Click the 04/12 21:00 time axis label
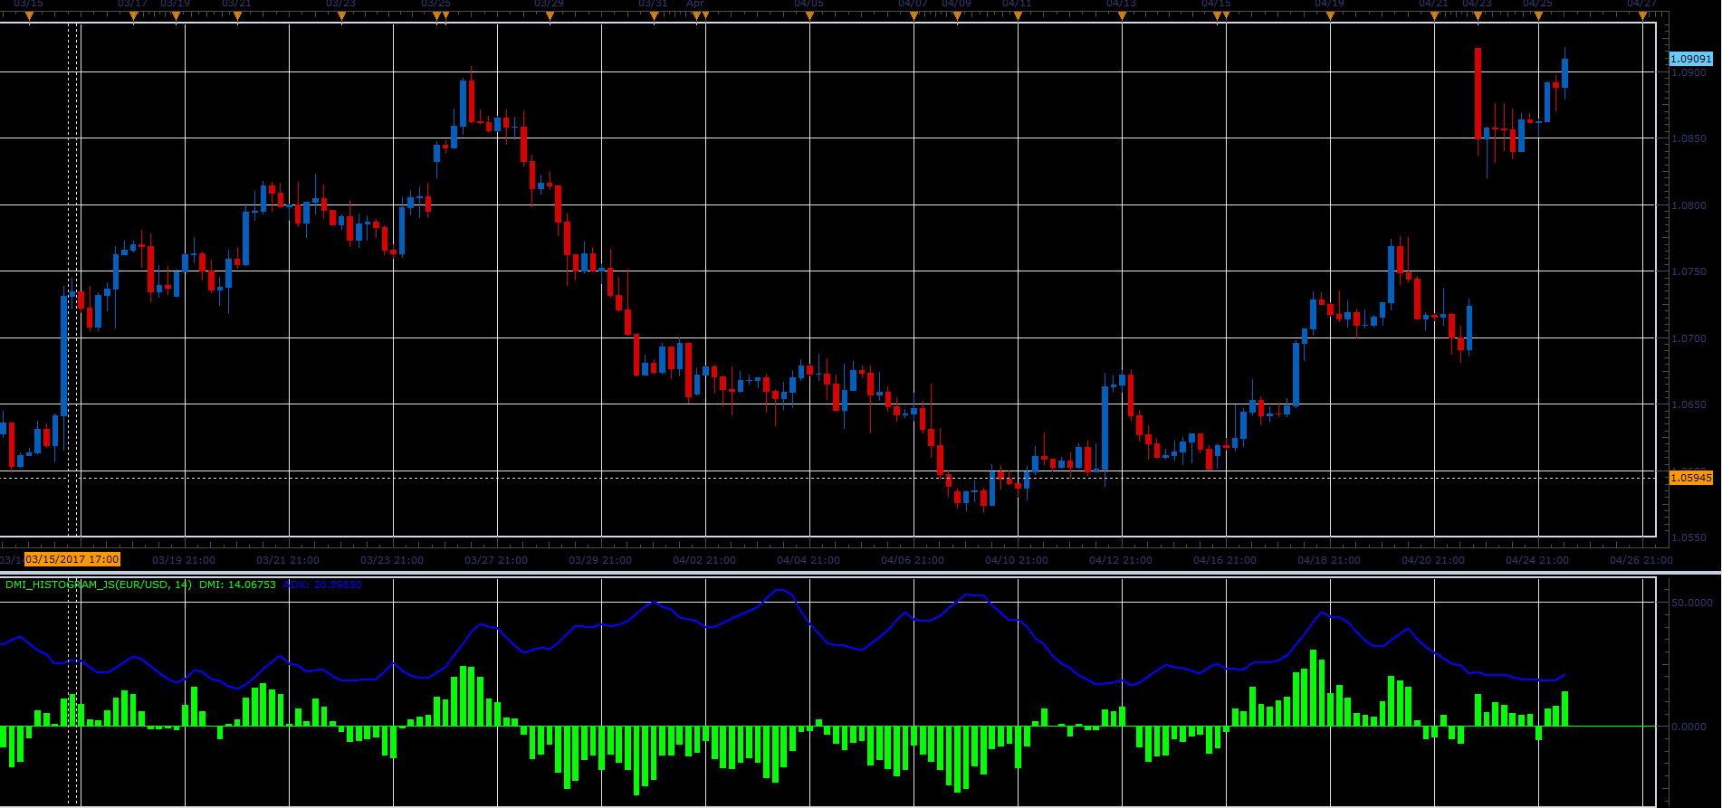 tap(1121, 560)
